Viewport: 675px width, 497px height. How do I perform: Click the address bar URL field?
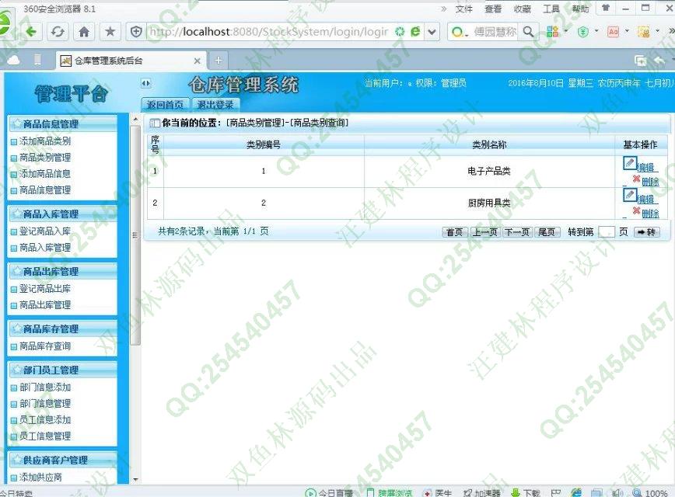[x=267, y=32]
